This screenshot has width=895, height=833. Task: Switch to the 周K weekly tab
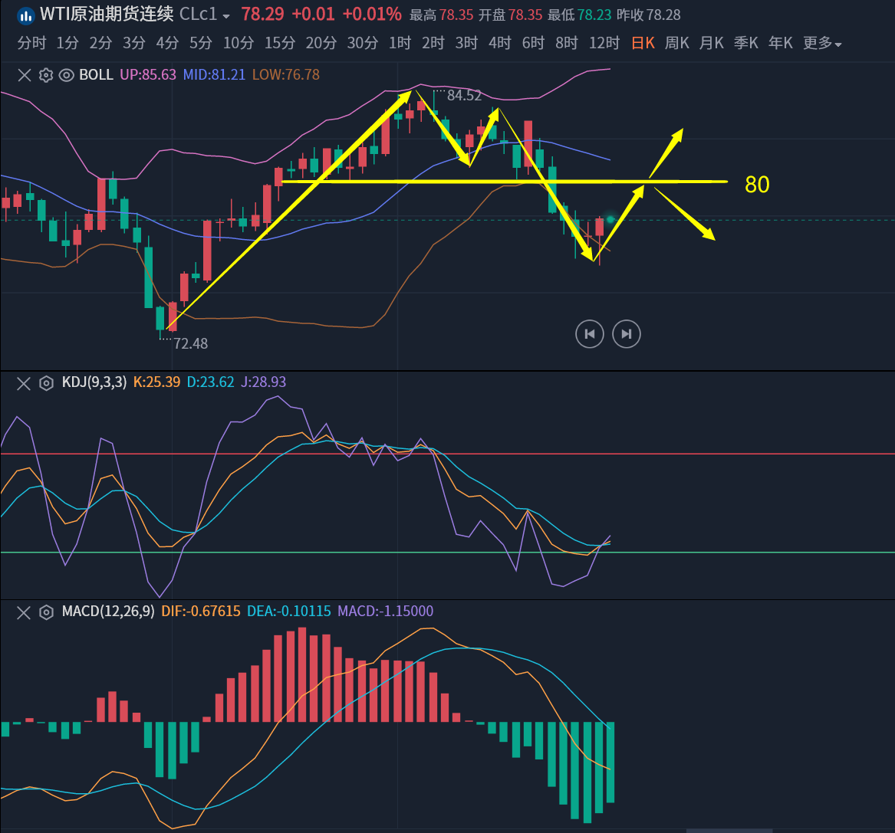tap(676, 44)
